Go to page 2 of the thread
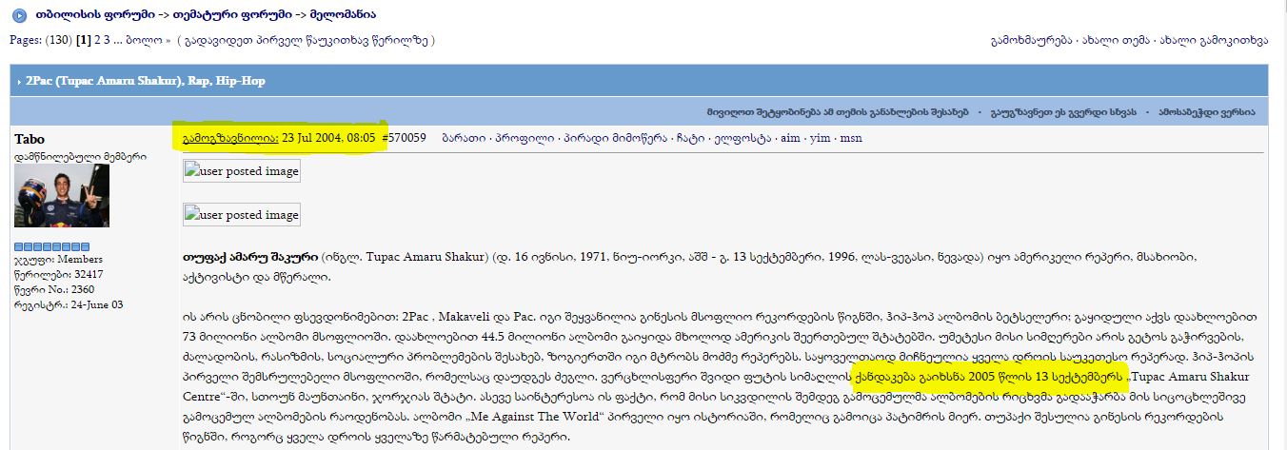 (96, 41)
